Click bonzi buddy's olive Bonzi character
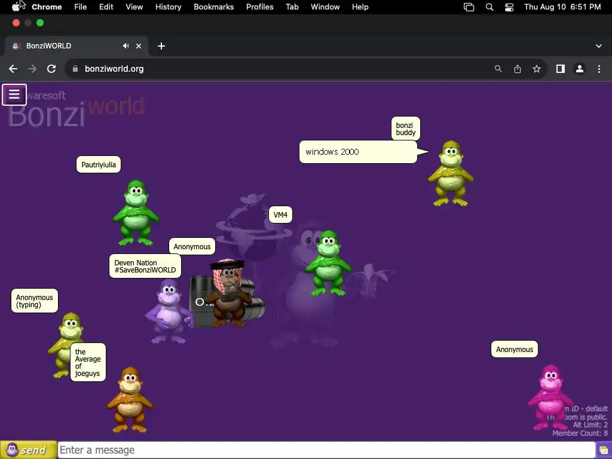612x459 pixels. pos(451,173)
